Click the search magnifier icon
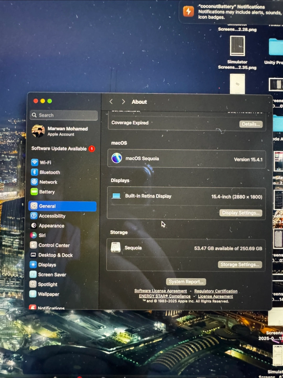This screenshot has width=283, height=378. click(34, 115)
